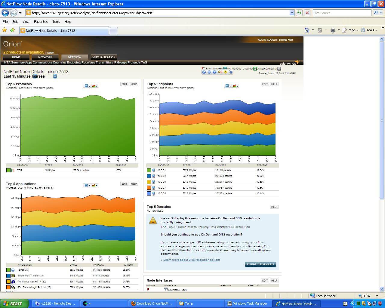Click the IE Home icon in the command bar
385x308 pixels.
(307, 30)
